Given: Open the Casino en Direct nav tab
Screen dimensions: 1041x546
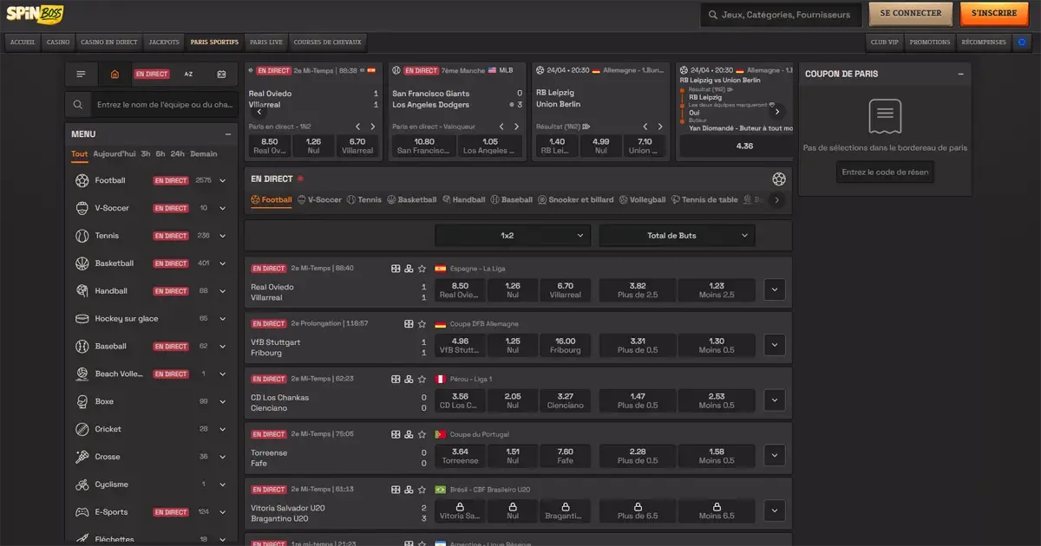Looking at the screenshot, I should pos(109,42).
